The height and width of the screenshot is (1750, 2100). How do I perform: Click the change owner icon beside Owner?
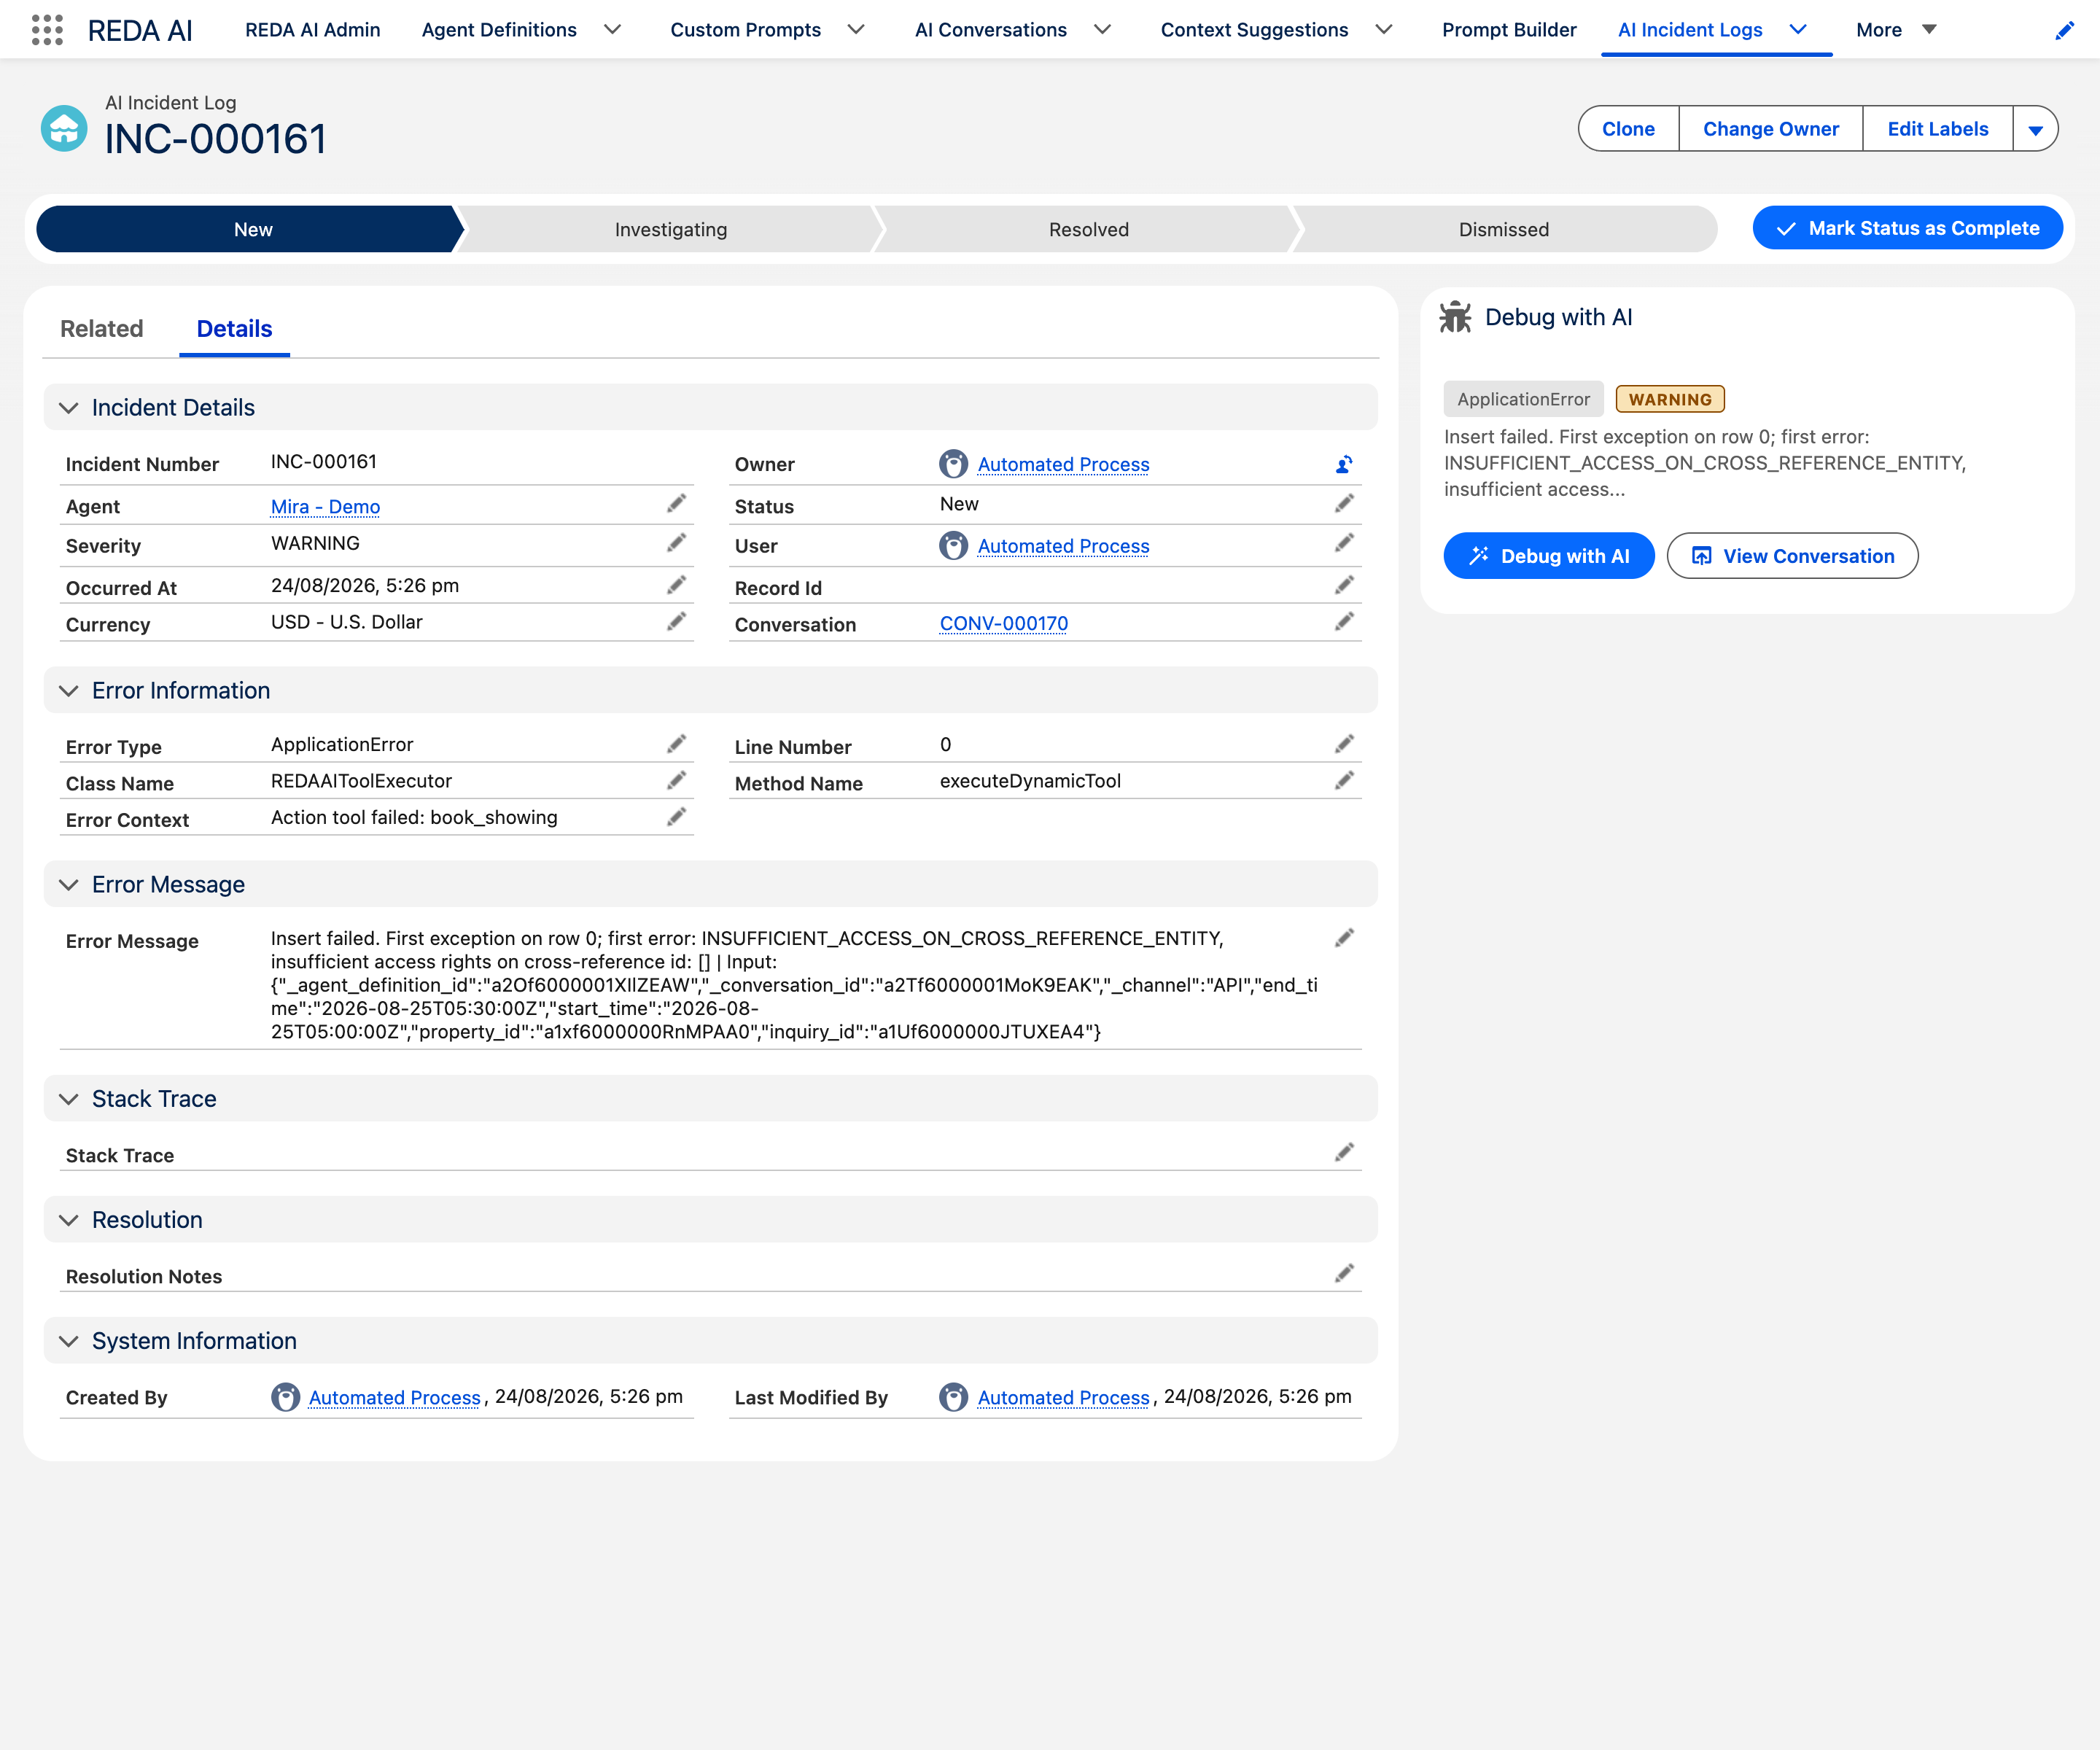pos(1344,464)
